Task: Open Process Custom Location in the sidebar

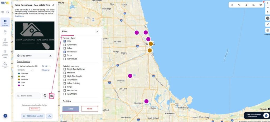Action: [x=5, y=42]
